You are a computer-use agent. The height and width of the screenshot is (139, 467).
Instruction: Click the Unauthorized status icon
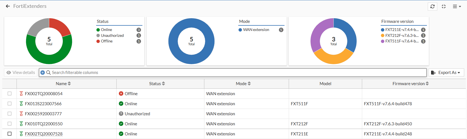[x=121, y=114]
